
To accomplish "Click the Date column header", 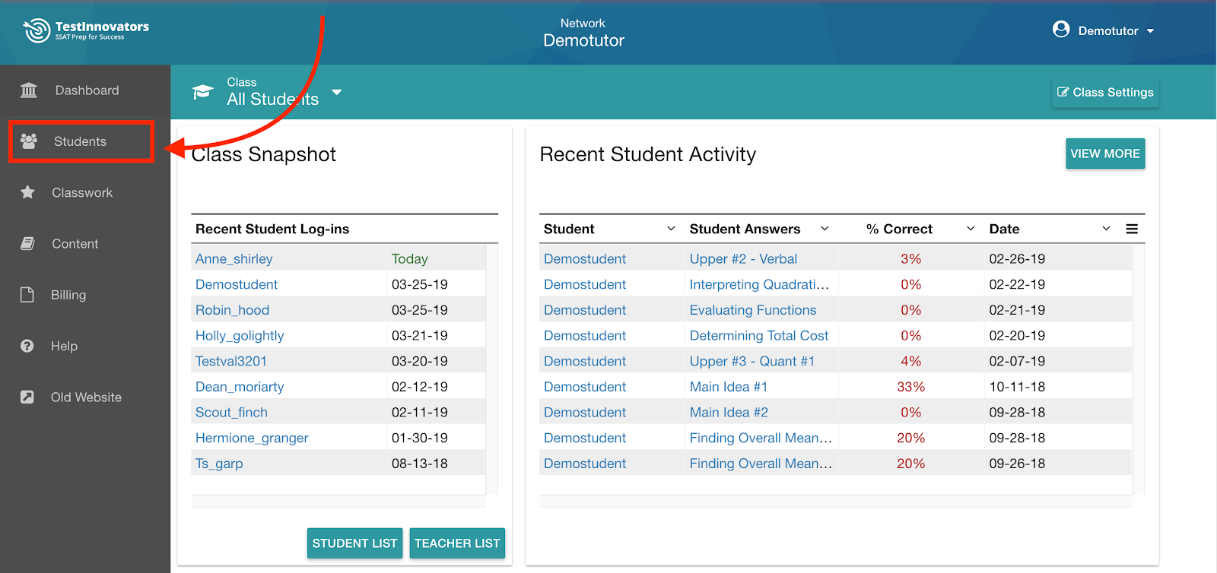I will coord(1004,229).
